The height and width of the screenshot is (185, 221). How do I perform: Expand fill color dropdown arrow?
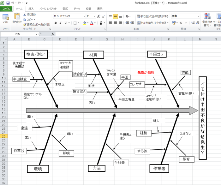[88, 23]
